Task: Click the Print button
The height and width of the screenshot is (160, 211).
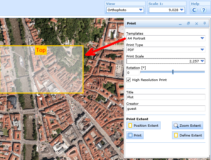Action: click(135, 135)
